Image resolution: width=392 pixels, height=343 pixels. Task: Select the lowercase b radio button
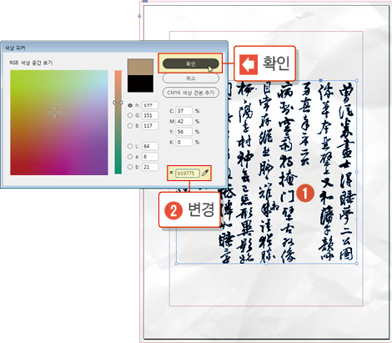[130, 167]
